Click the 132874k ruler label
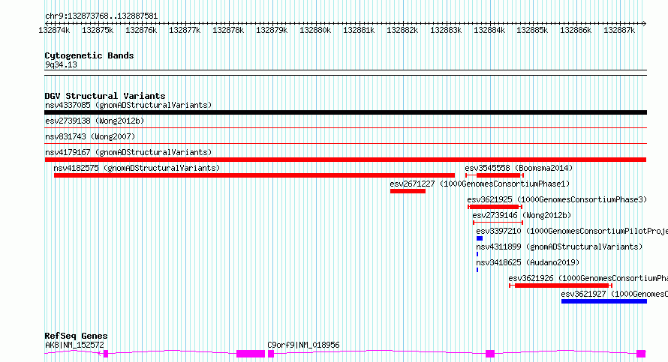Screen dimensions: 668x362 pyautogui.click(x=54, y=30)
